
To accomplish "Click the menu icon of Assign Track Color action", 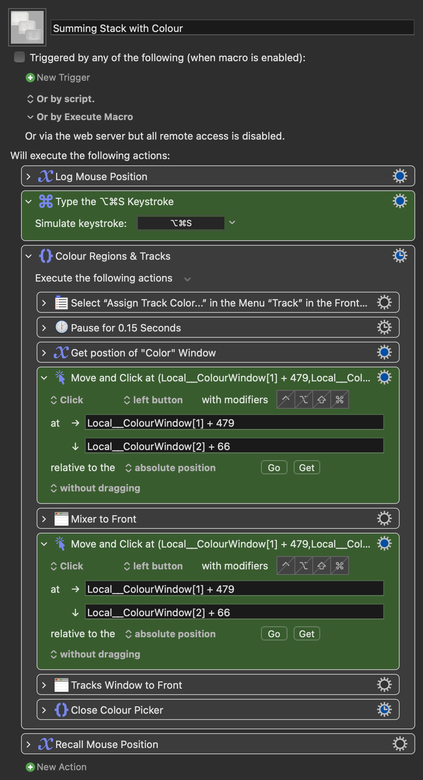I will pos(61,303).
